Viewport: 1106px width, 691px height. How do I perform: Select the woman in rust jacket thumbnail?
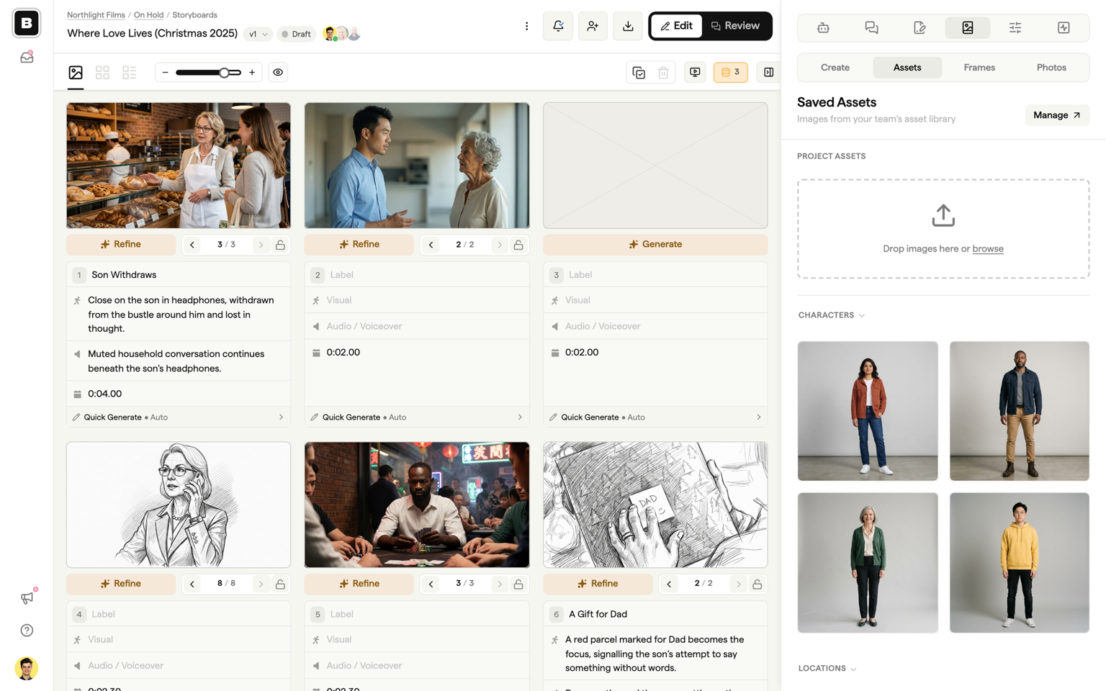click(x=868, y=411)
